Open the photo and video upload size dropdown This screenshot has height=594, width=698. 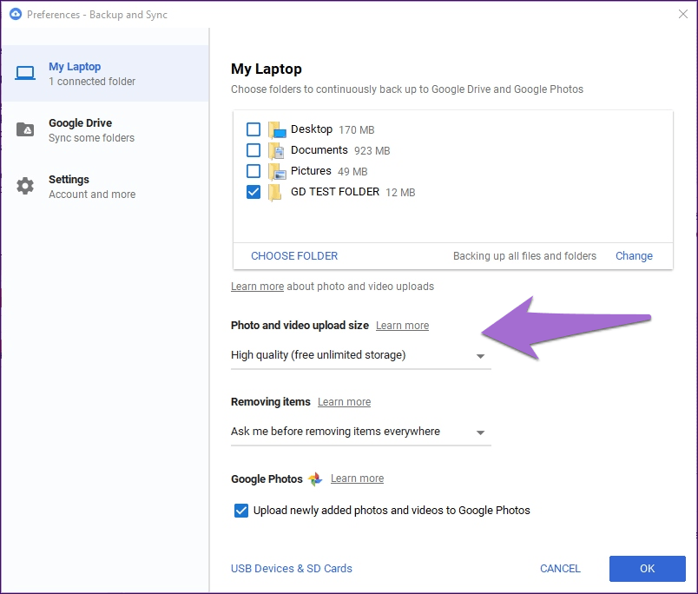[360, 355]
